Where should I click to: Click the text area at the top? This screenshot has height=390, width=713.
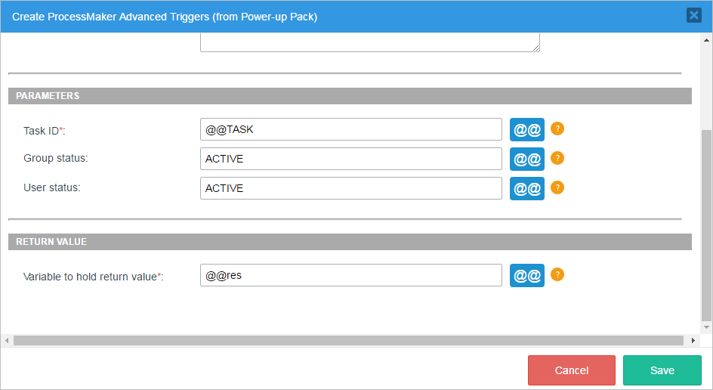[369, 42]
